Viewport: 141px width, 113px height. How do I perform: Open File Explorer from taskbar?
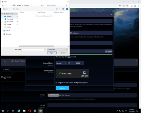pos(24,111)
